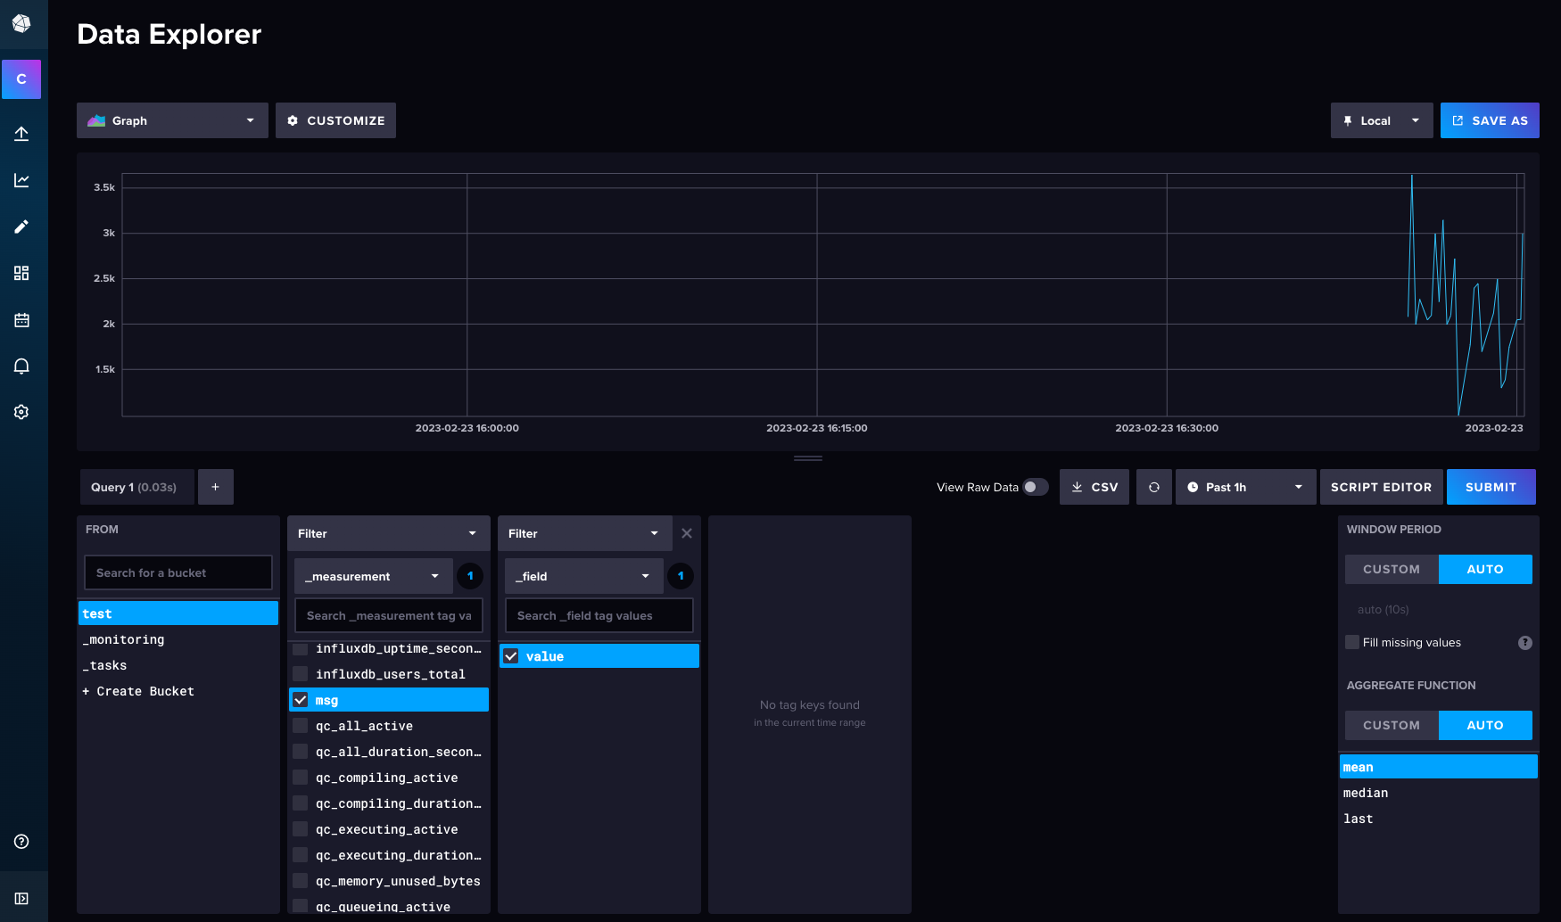Select the Data Explorer line-chart icon

21,179
